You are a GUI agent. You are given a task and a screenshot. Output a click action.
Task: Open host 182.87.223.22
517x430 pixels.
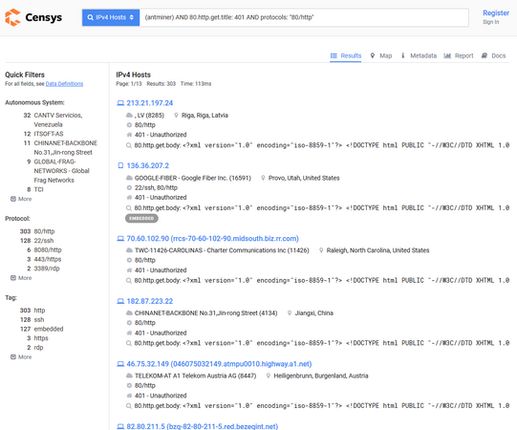pos(150,301)
